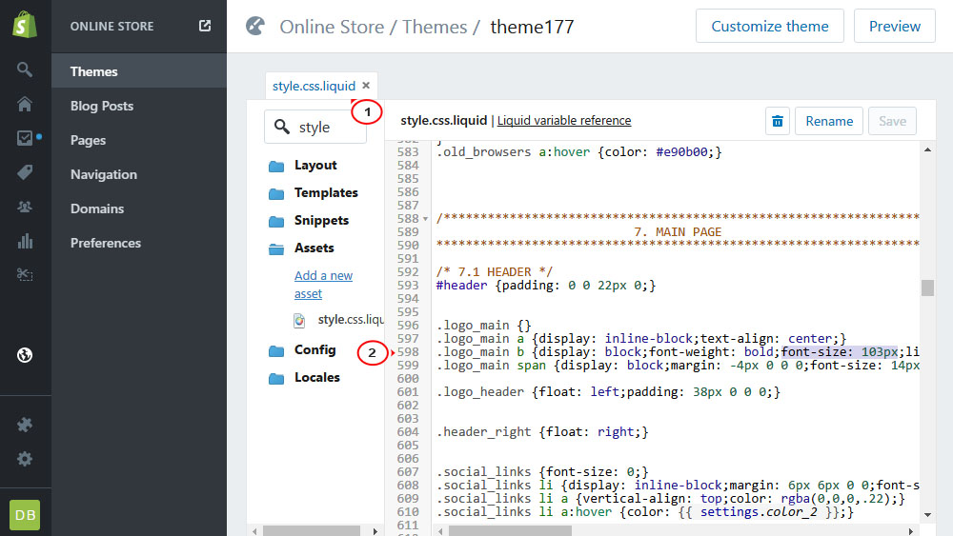This screenshot has width=953, height=536.
Task: Click the '#e90b00' color value on line 583
Action: (x=681, y=151)
